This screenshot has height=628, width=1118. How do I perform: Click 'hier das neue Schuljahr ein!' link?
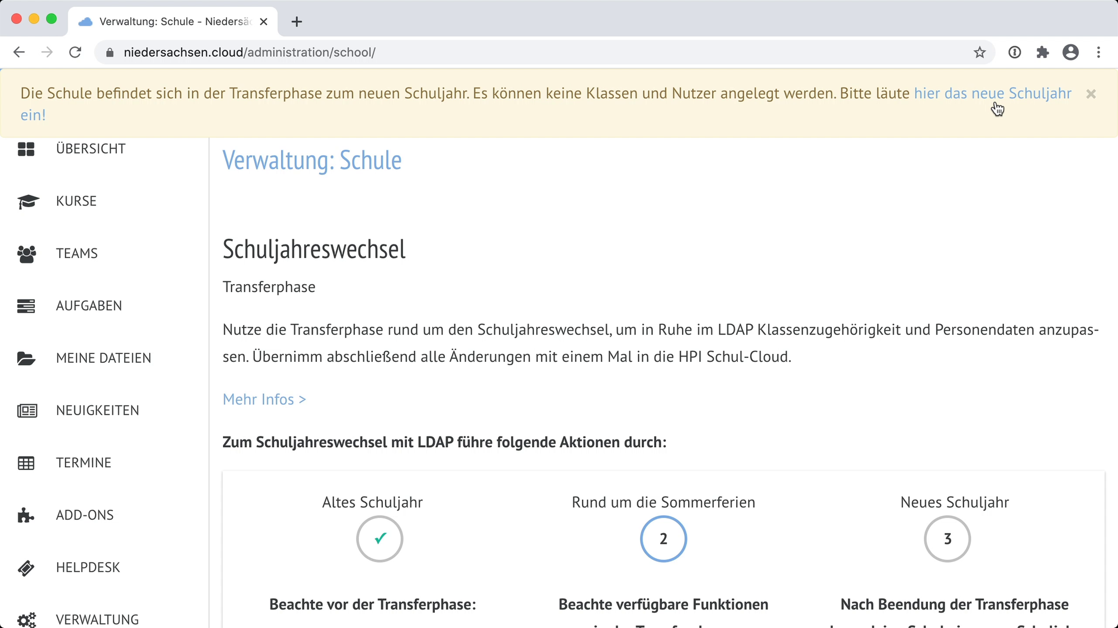tap(992, 93)
